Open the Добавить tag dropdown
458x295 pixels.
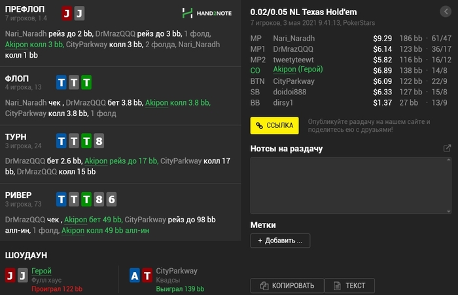pyautogui.click(x=280, y=241)
